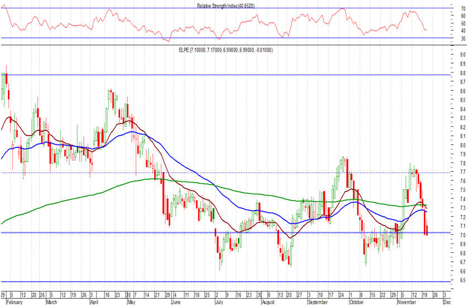Click date label 10 in September
The width and height of the screenshot is (468, 306).
click(x=320, y=295)
